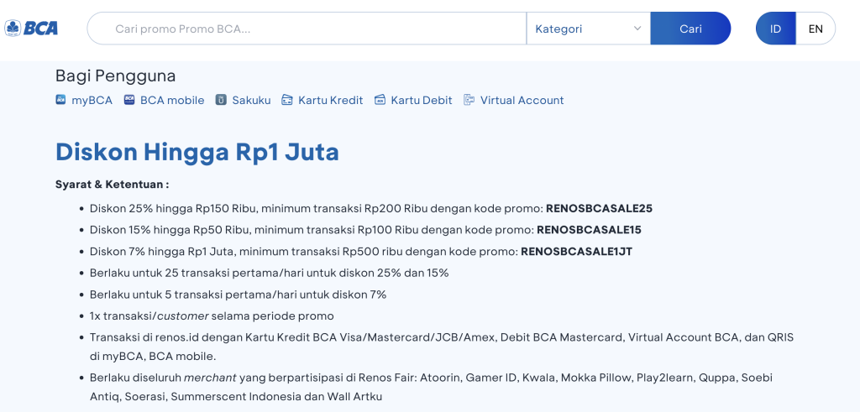Open the myBCA link

[x=92, y=100]
